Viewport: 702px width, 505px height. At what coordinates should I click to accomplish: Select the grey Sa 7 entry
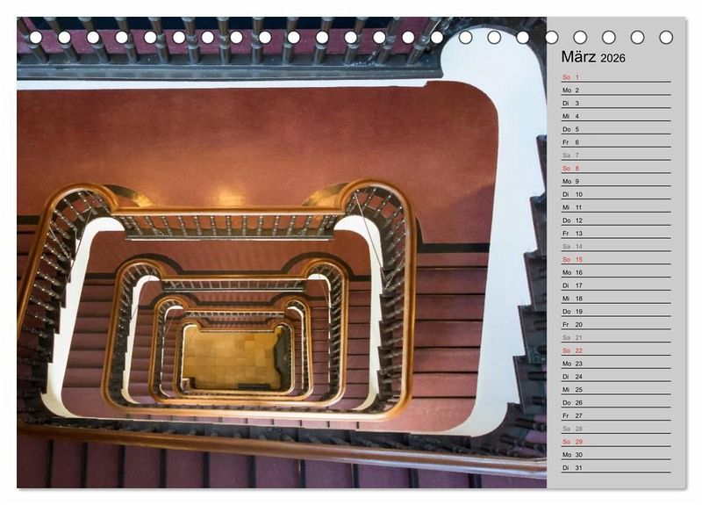614,155
